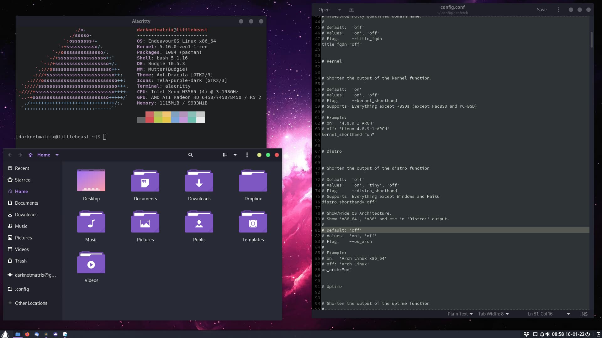Screen dimensions: 602x338
Task: Open the text editor icon in taskbar
Action: point(65,334)
